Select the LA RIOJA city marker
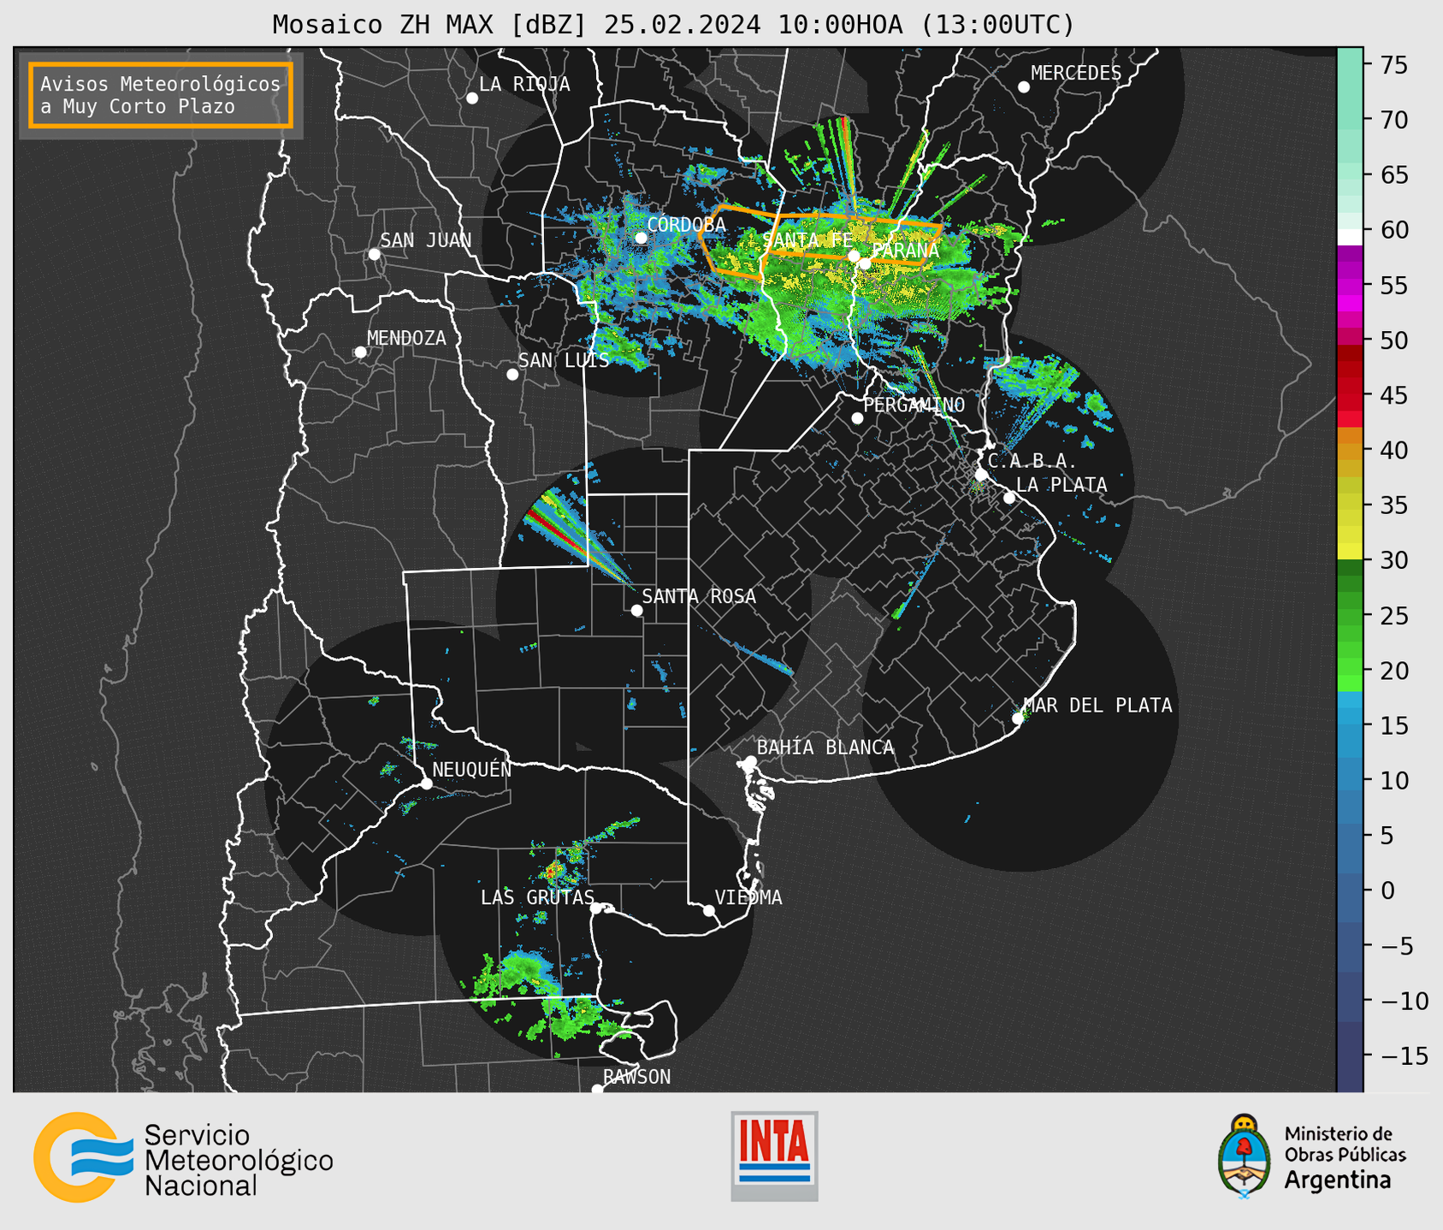The width and height of the screenshot is (1443, 1230). tap(472, 98)
